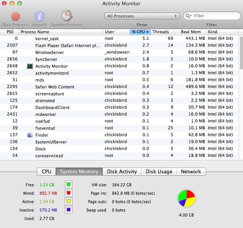
Task: Click the Quit Process stop-sign icon
Action: [x=15, y=16]
